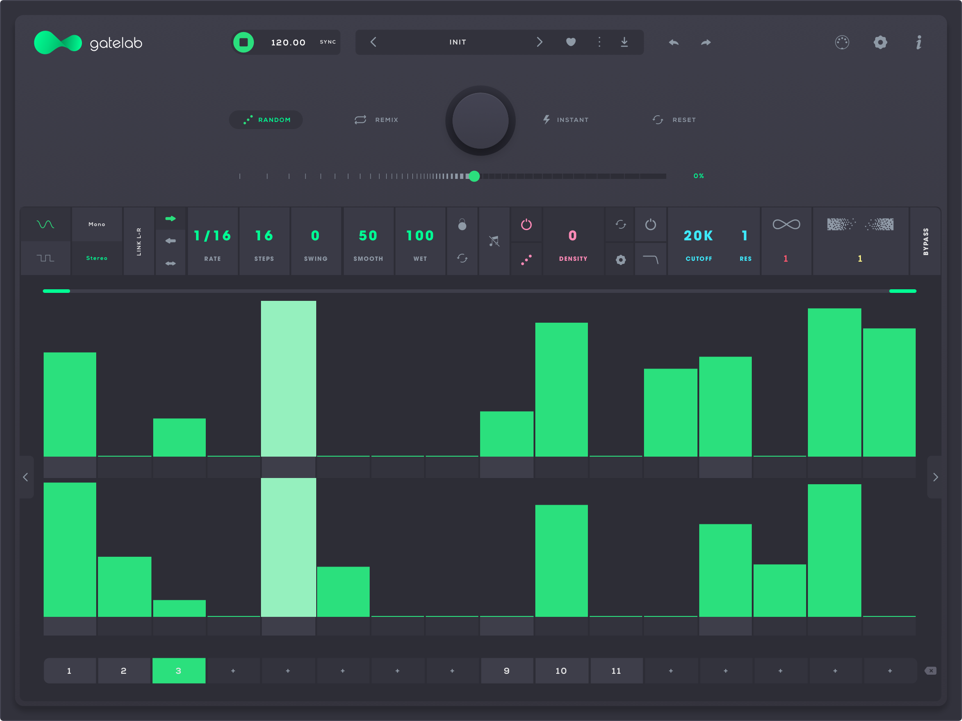The height and width of the screenshot is (721, 962).
Task: Click the padlock icon in the toolbar
Action: point(462,225)
